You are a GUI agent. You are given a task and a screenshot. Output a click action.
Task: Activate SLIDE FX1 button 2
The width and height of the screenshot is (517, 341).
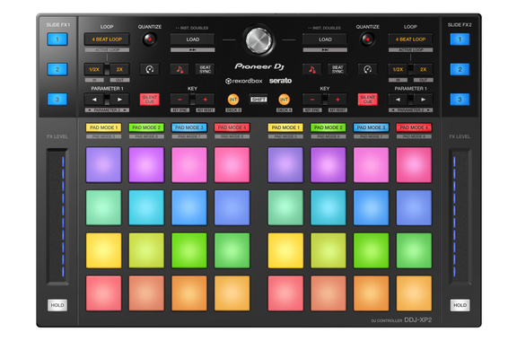[x=57, y=69]
